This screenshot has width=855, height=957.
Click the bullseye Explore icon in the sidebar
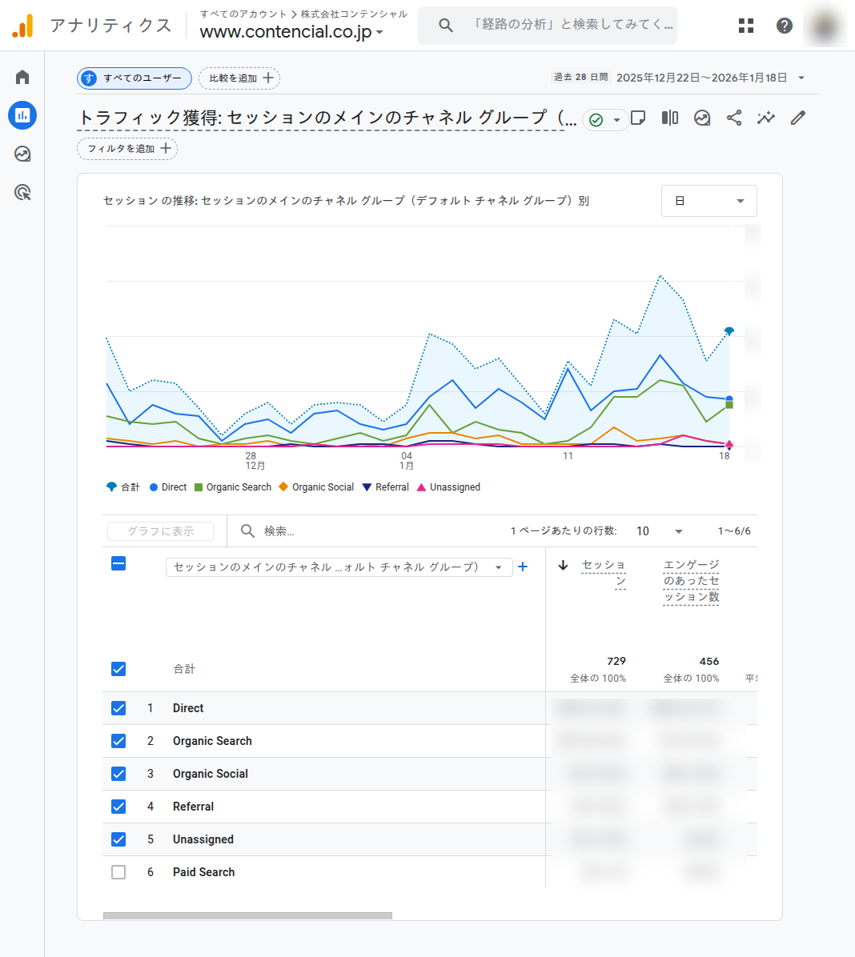click(22, 192)
